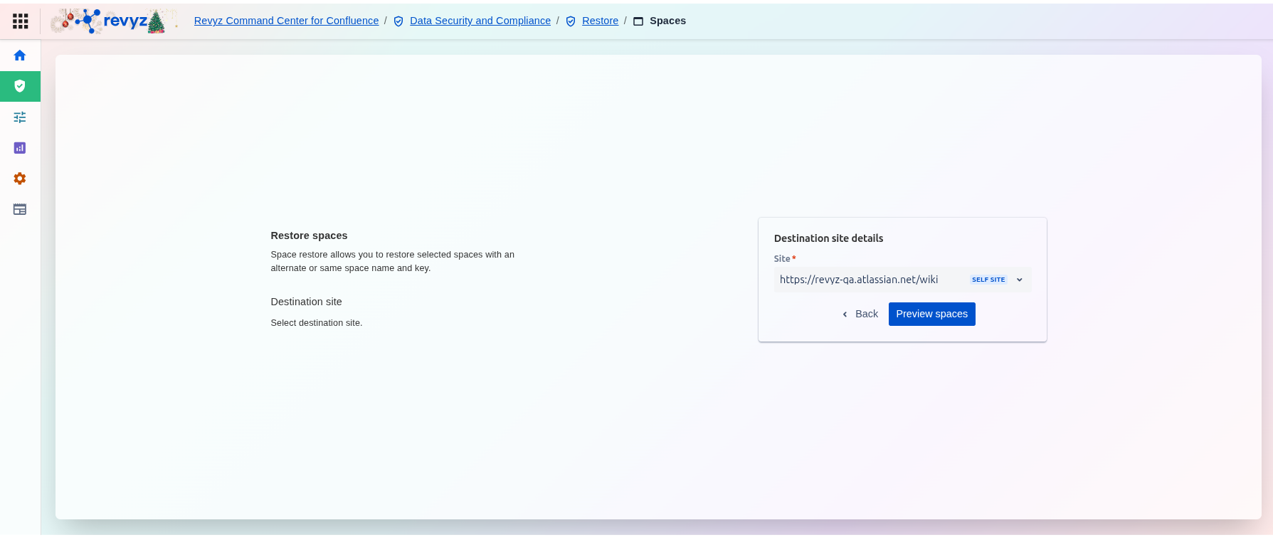Open the app switcher grid menu
Viewport: 1273px width, 540px height.
(x=21, y=21)
